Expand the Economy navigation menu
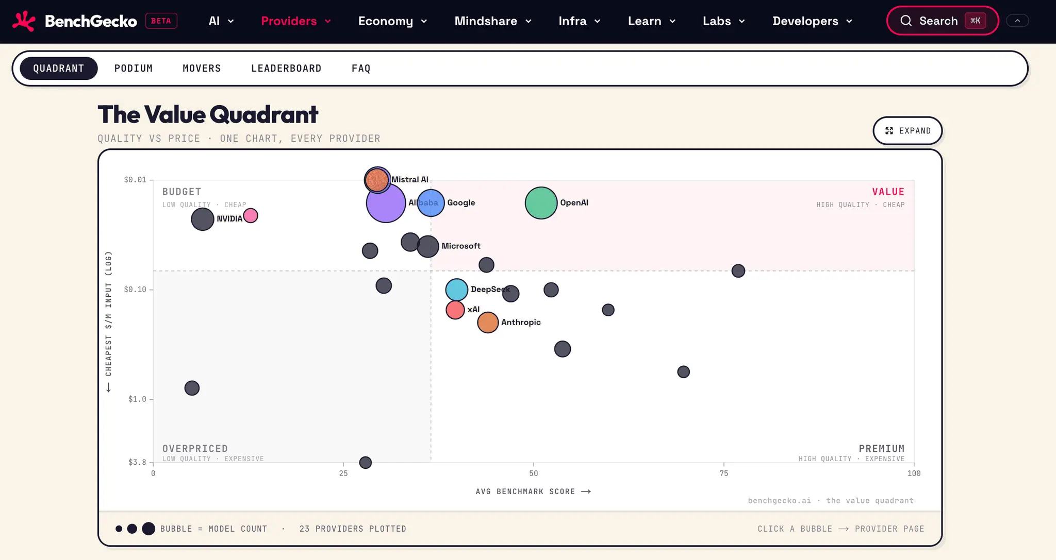This screenshot has width=1056, height=560. (393, 21)
